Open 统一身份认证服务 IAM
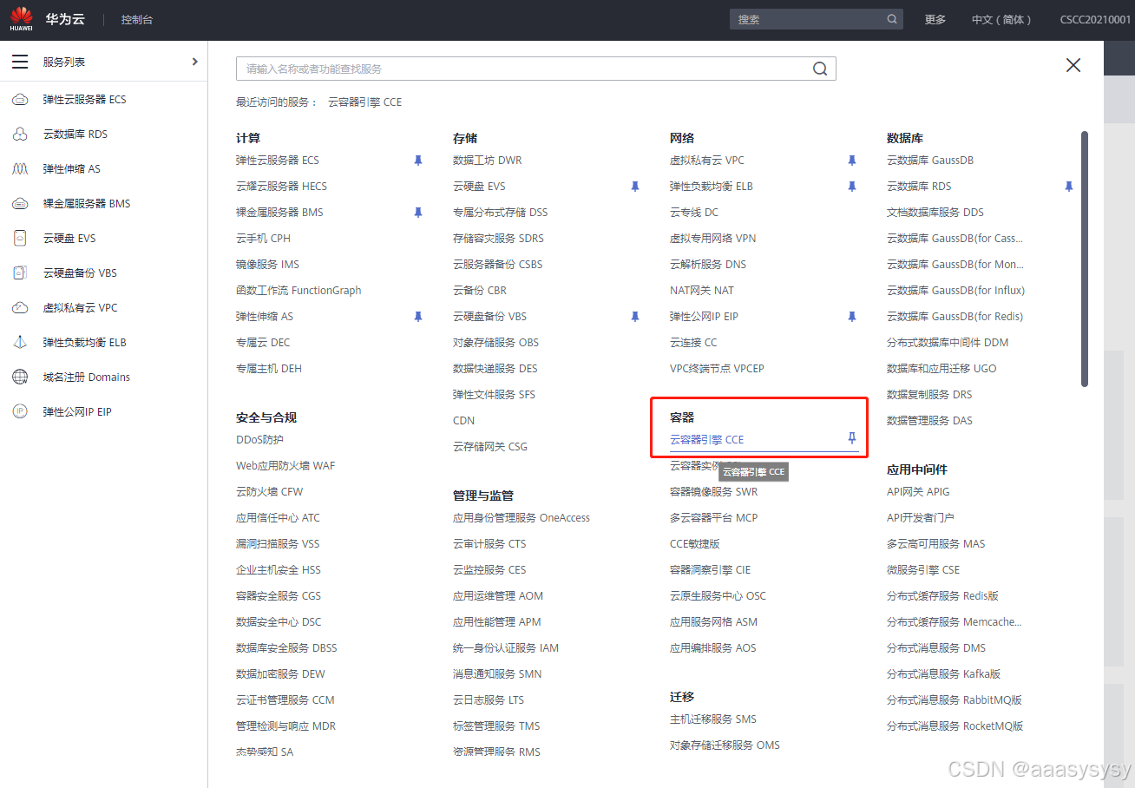 tap(506, 648)
